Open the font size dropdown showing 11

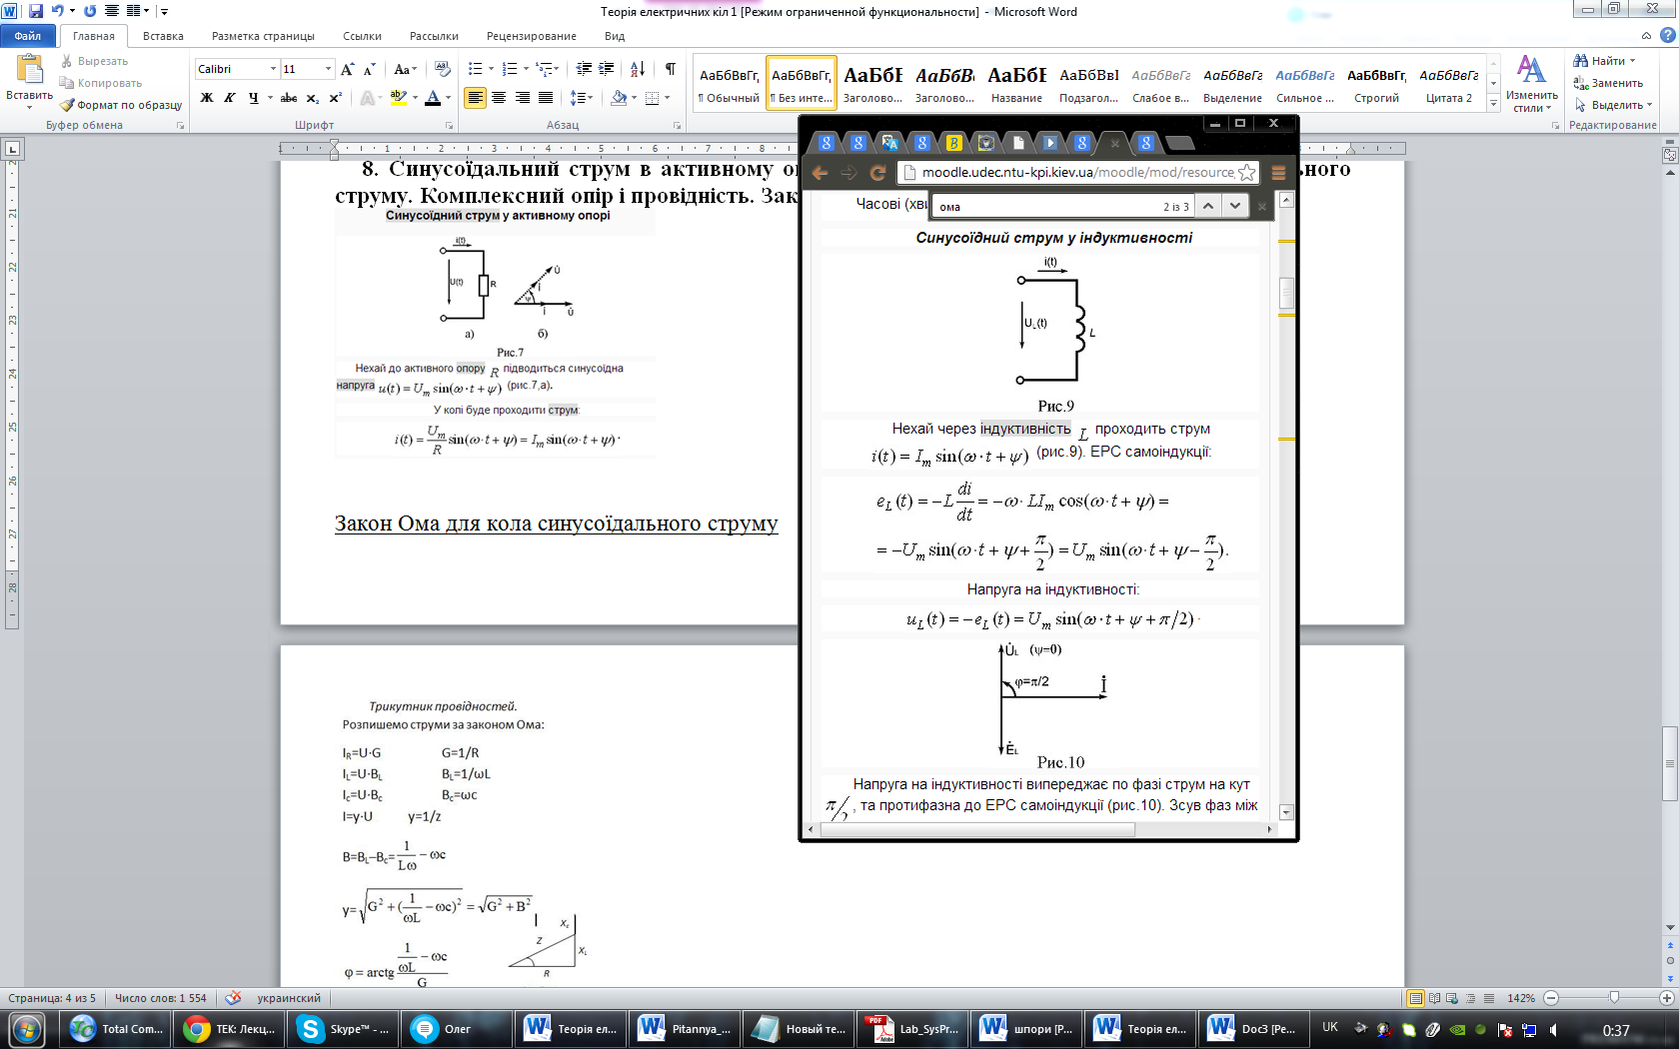[x=328, y=69]
